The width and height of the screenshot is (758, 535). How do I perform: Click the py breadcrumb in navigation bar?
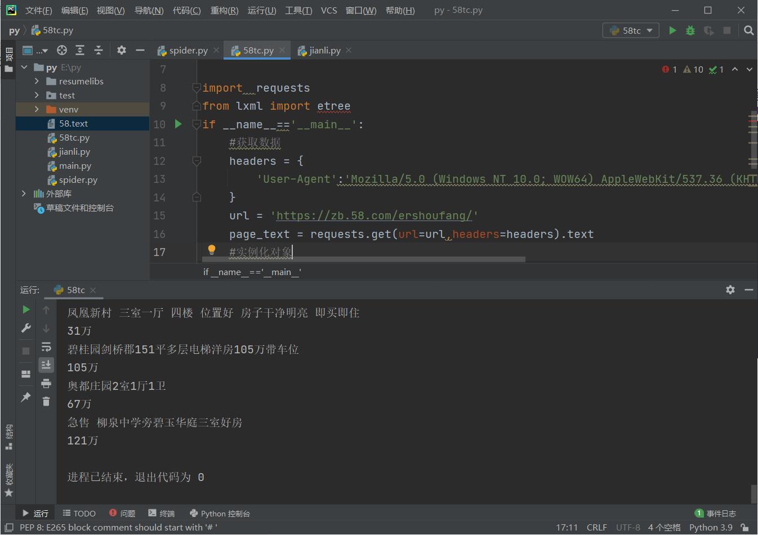(15, 30)
